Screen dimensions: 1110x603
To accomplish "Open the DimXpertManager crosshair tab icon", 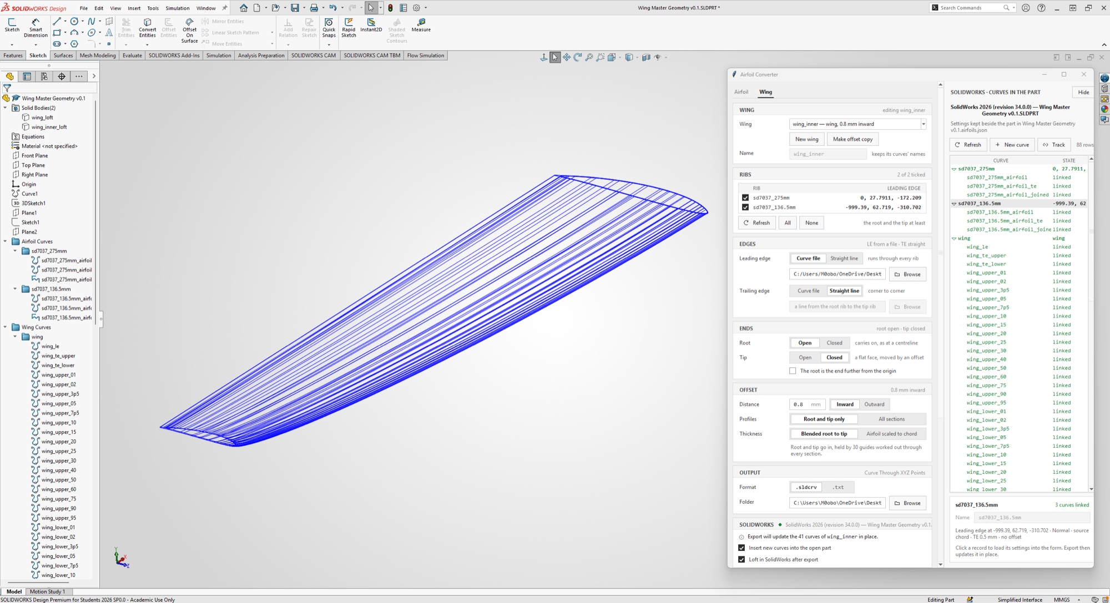I will point(62,77).
